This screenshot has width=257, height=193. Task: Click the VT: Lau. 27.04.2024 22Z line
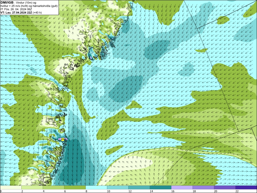21,13
